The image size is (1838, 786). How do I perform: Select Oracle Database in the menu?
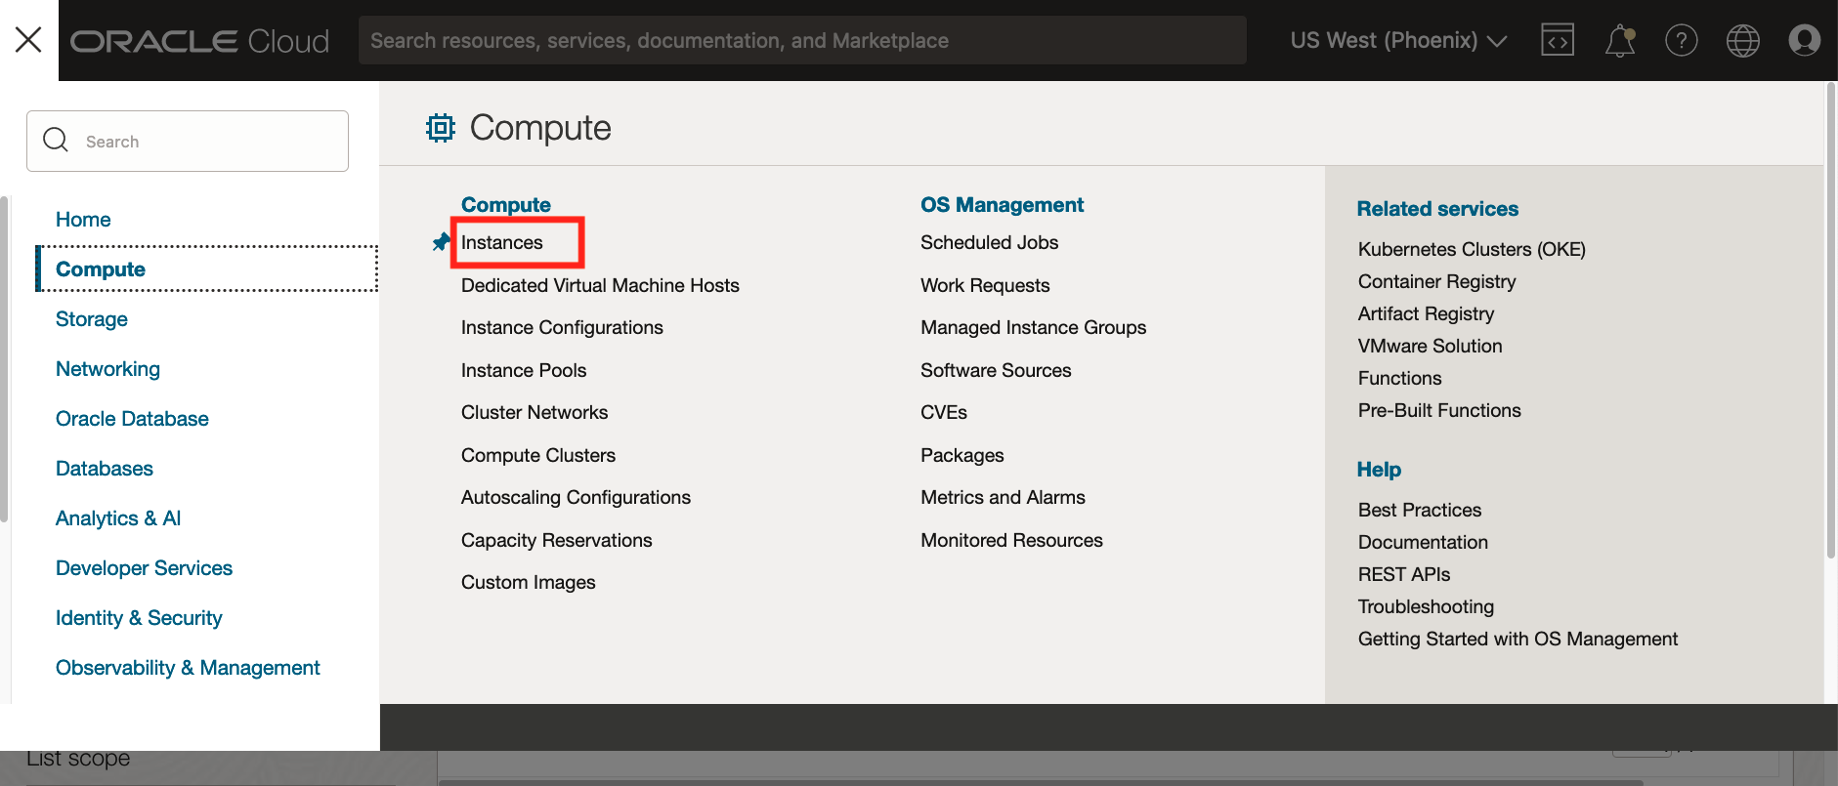tap(132, 419)
